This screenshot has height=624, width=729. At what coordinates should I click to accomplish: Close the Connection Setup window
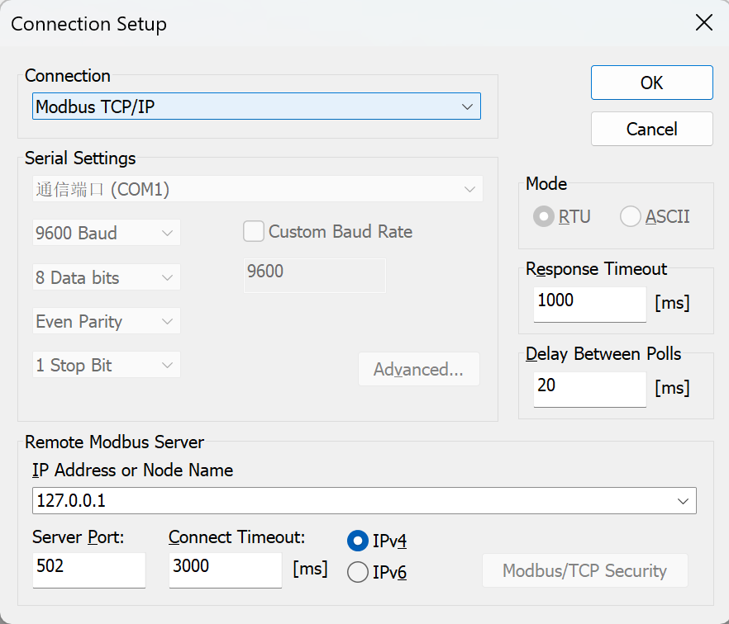coord(704,22)
